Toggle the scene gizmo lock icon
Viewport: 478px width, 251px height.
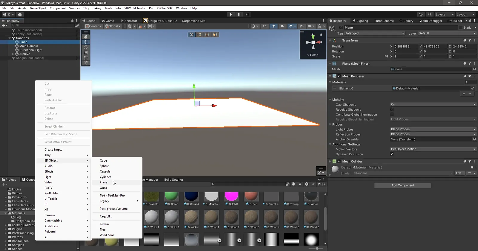click(321, 35)
